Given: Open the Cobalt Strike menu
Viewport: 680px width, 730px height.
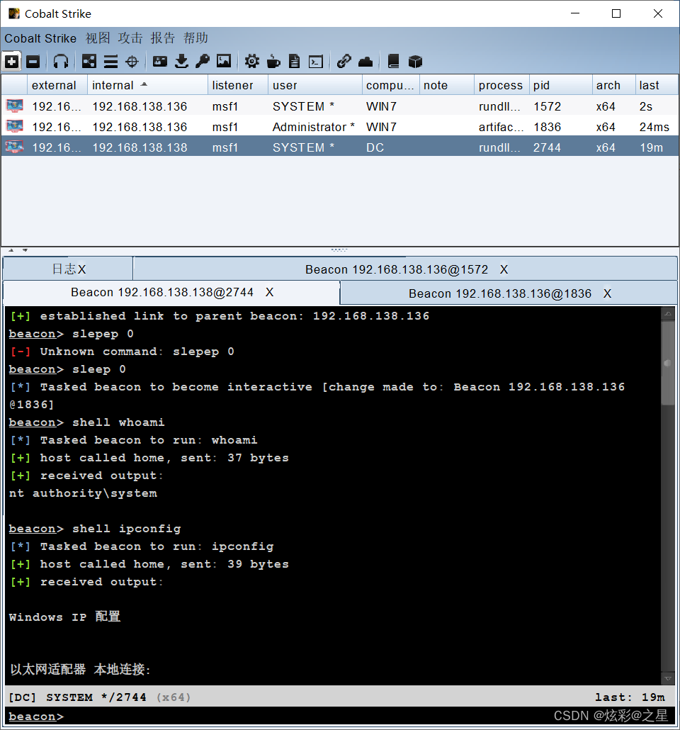Looking at the screenshot, I should click(40, 38).
